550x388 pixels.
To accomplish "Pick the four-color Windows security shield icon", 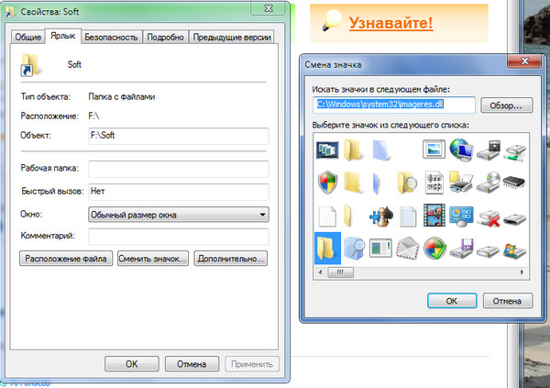I will tap(327, 183).
